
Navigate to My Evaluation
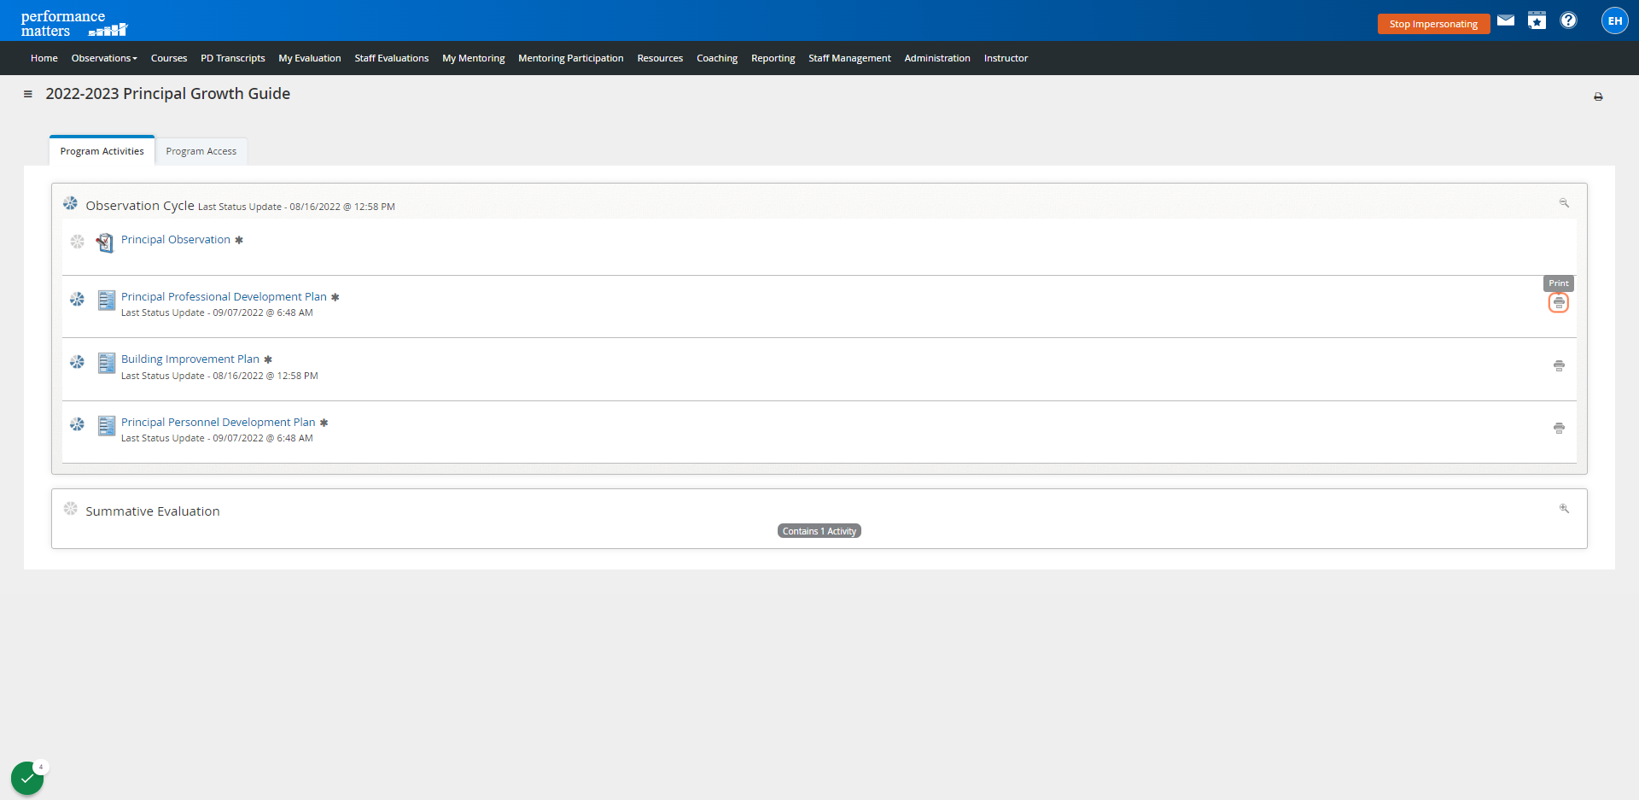(x=310, y=58)
